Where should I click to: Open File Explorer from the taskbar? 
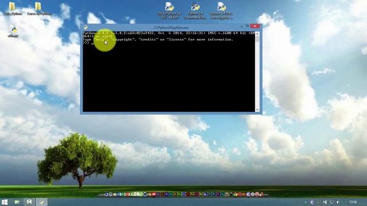[x=17, y=202]
